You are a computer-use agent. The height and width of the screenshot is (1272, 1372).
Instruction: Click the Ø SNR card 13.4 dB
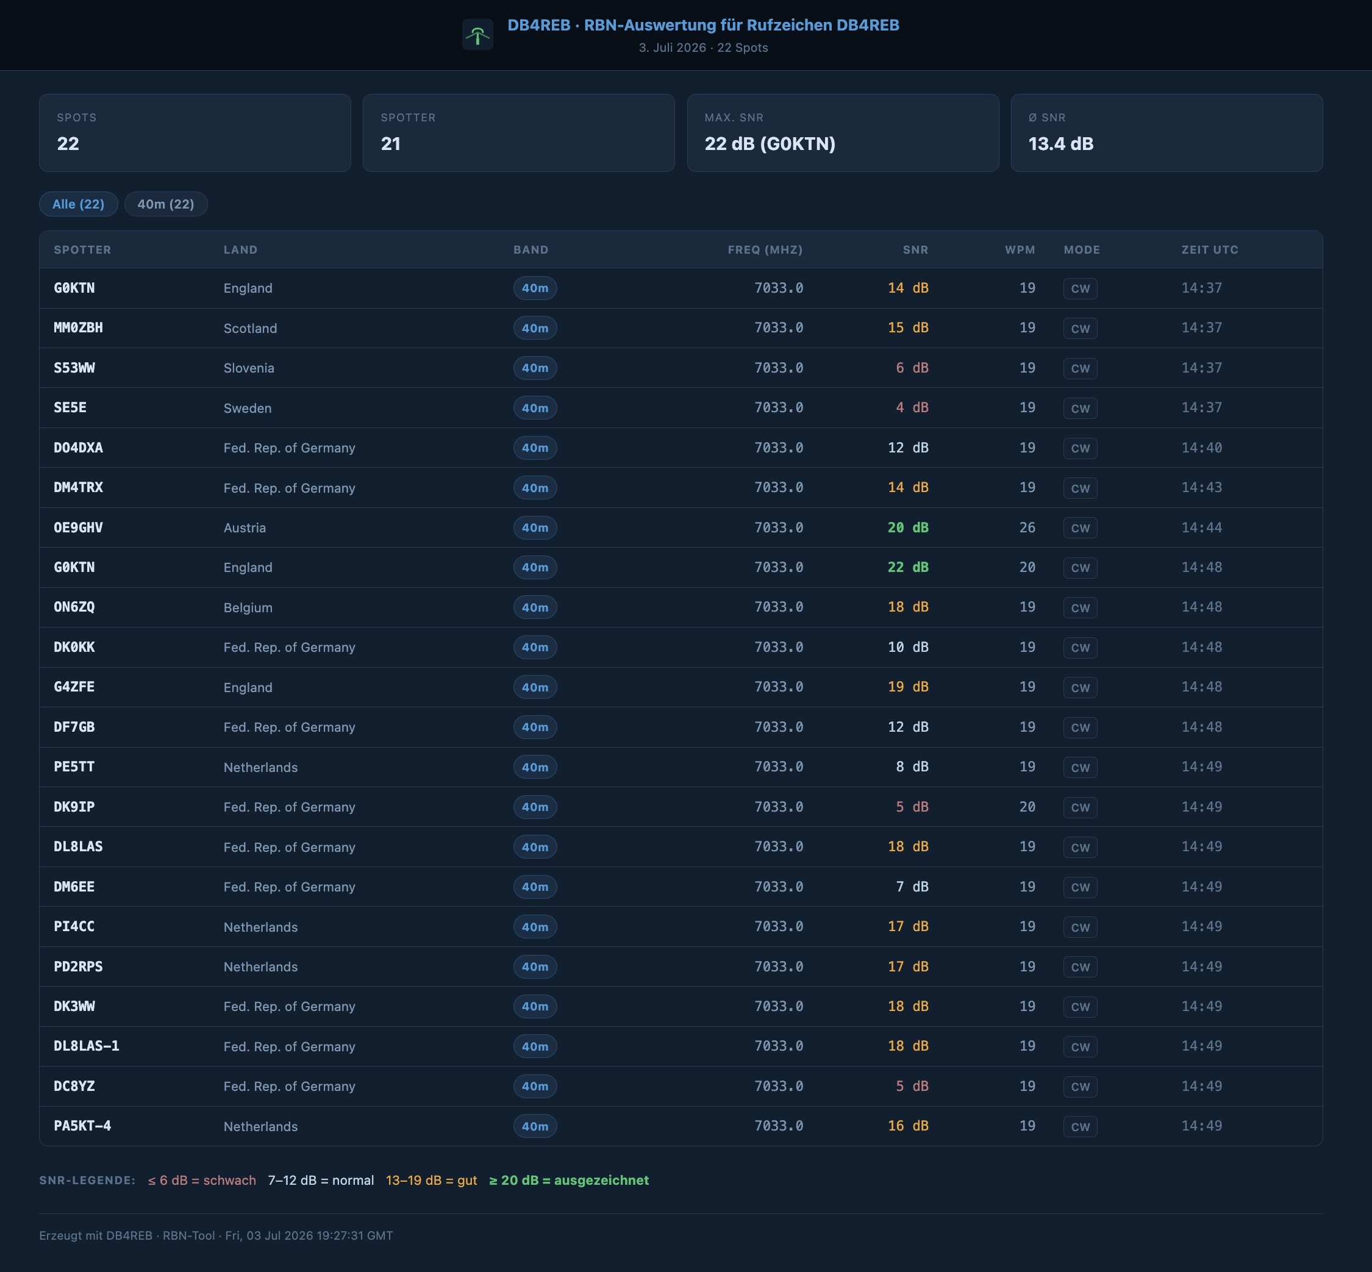1166,133
